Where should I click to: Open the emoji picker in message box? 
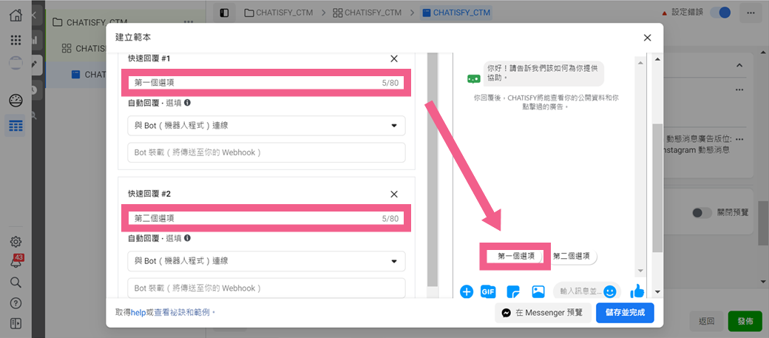pyautogui.click(x=610, y=291)
